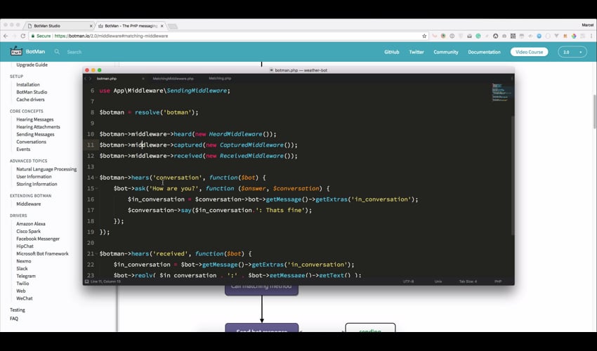The height and width of the screenshot is (351, 597).
Task: Click the browser back arrow
Action: (6, 36)
